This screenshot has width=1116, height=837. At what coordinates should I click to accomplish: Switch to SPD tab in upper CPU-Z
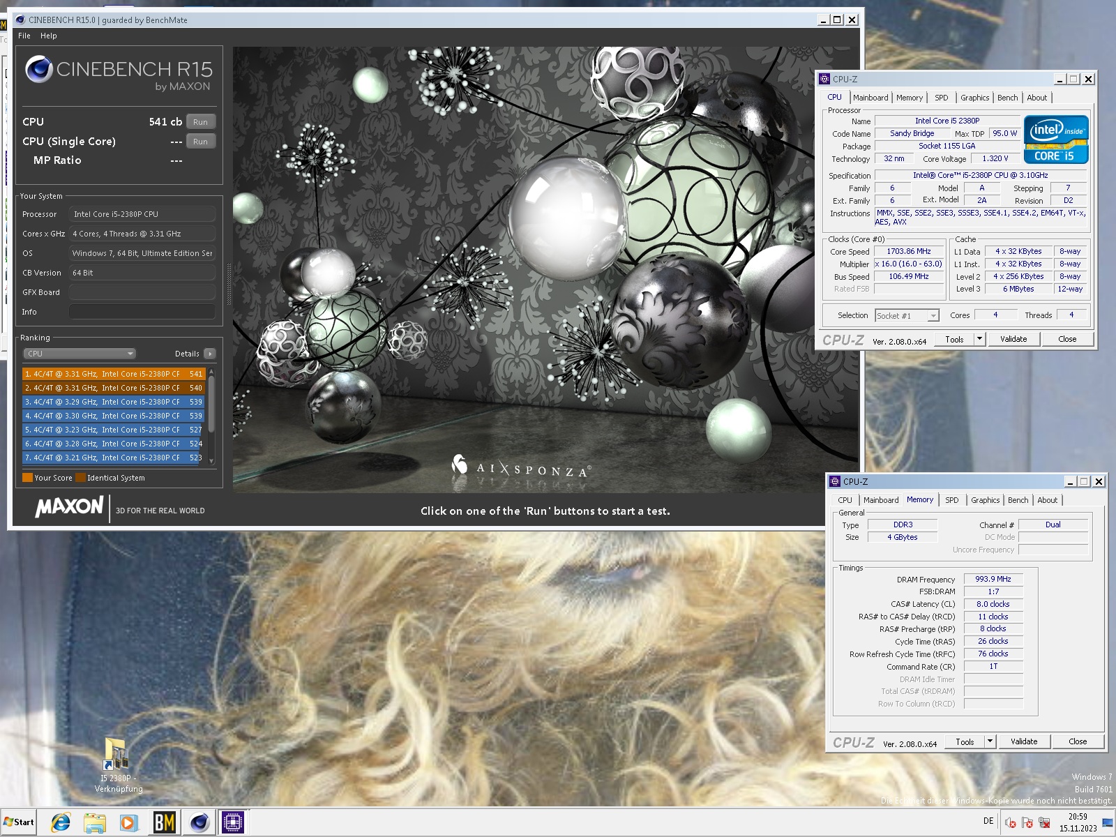[x=942, y=98]
